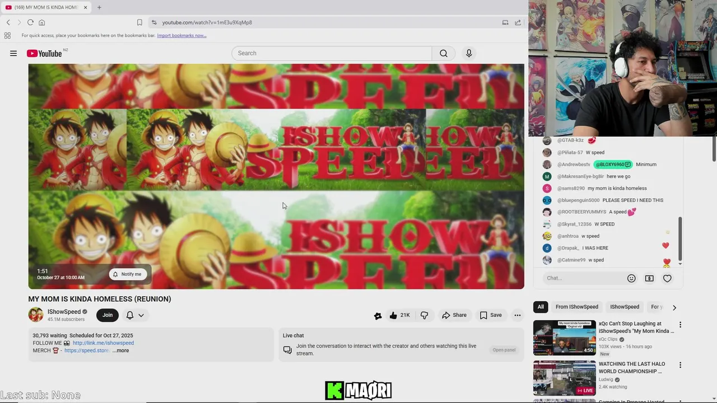Save the video to playlist
Screen dimensions: 717x403
pos(491,315)
